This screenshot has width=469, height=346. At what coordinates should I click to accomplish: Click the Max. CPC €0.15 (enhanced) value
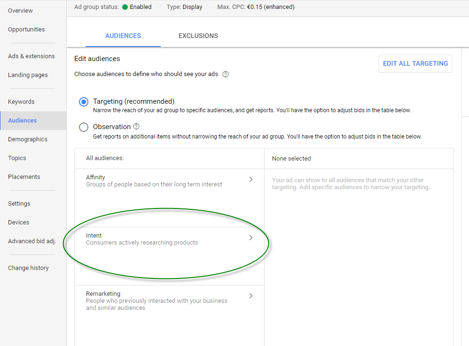pyautogui.click(x=270, y=7)
